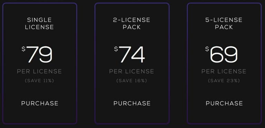Click empty area below Single License Purchase

pos(40,115)
